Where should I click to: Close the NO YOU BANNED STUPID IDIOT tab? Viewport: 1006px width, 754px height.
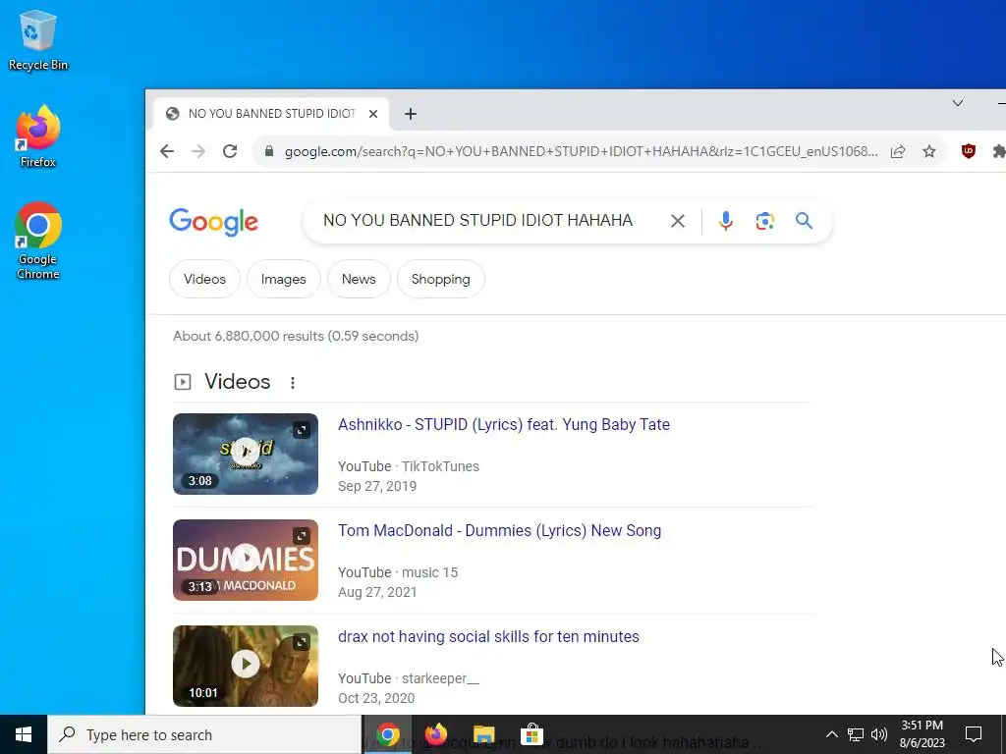click(373, 114)
